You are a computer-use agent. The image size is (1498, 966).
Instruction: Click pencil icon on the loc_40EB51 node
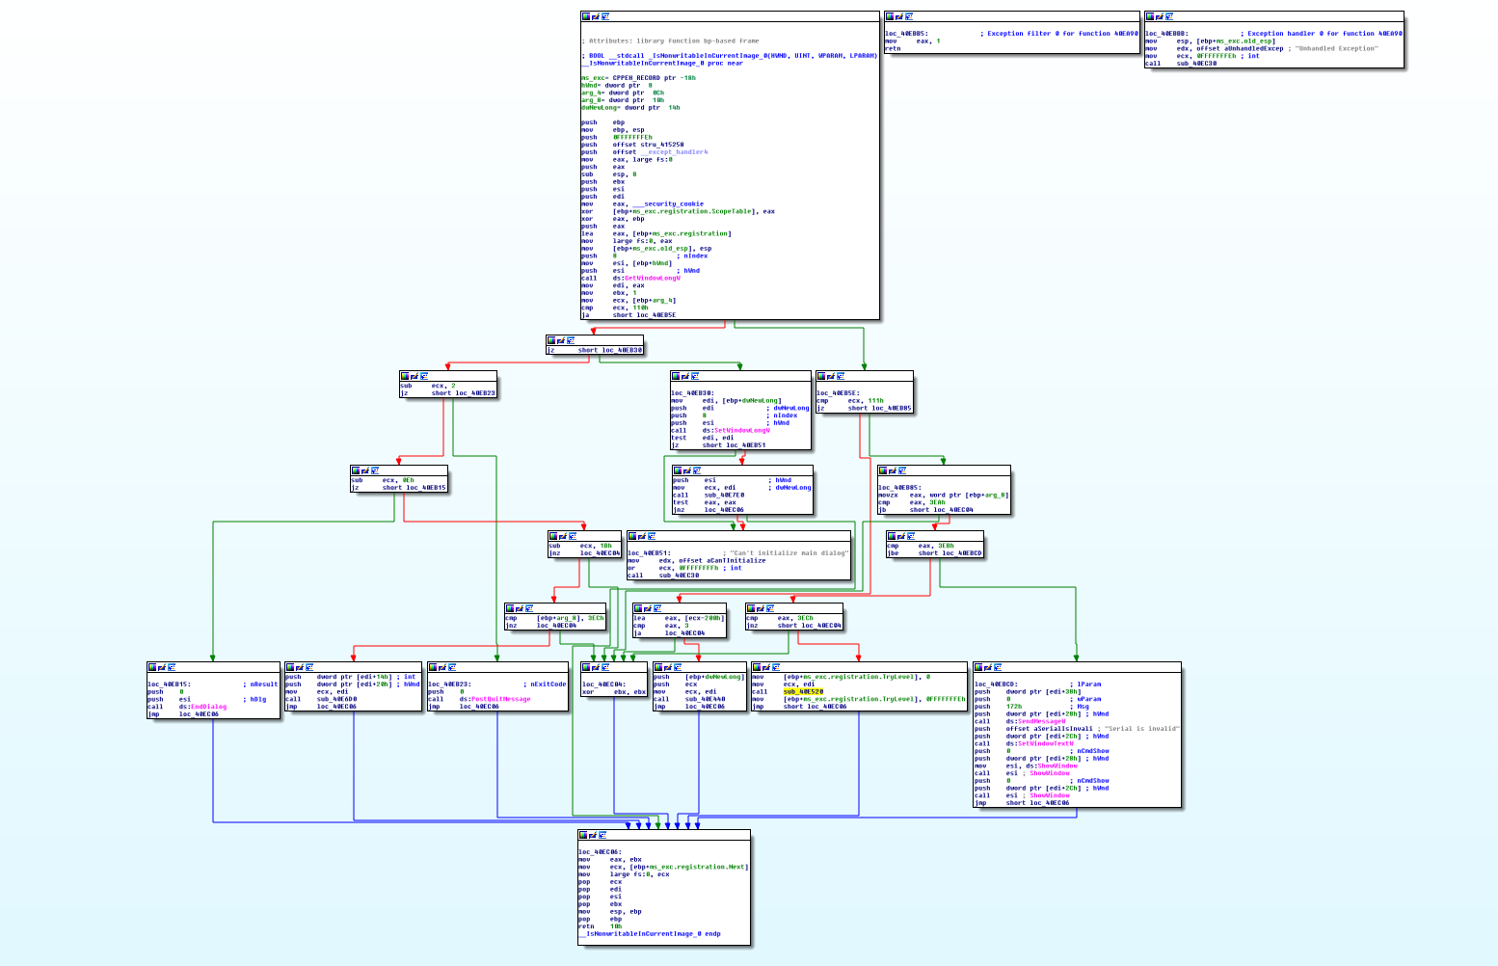click(x=642, y=535)
